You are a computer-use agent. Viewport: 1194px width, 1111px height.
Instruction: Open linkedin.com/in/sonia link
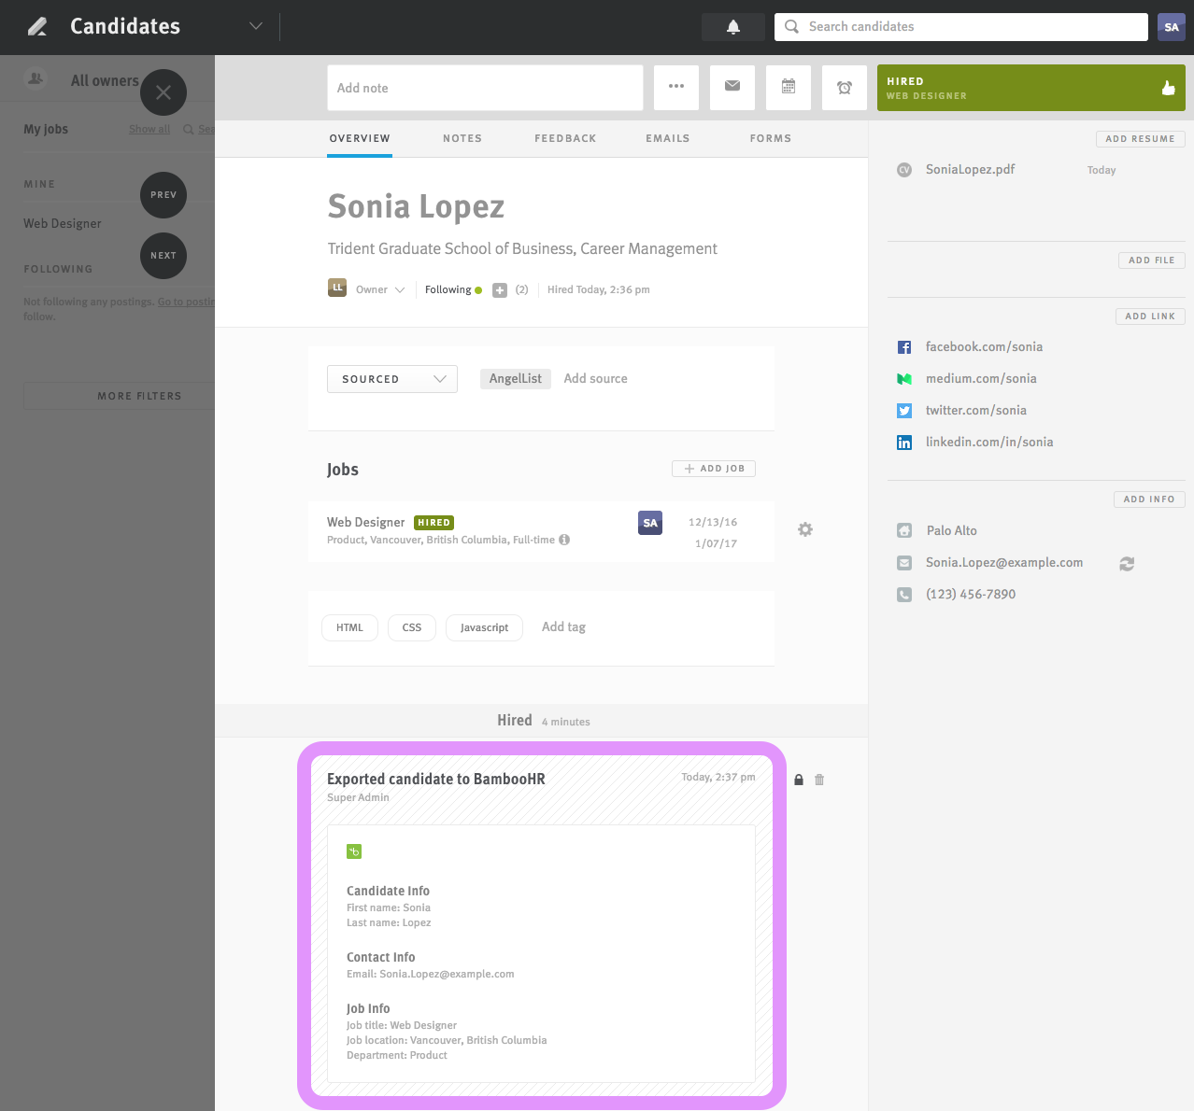click(989, 443)
